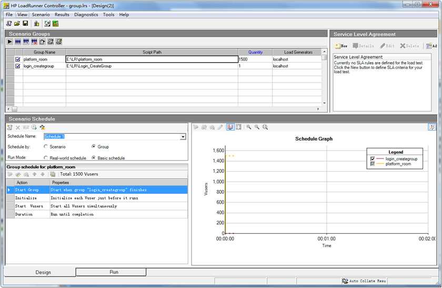Click the Add Group icon in Scenario Groups
This screenshot has width=442, height=288.
pyautogui.click(x=26, y=42)
